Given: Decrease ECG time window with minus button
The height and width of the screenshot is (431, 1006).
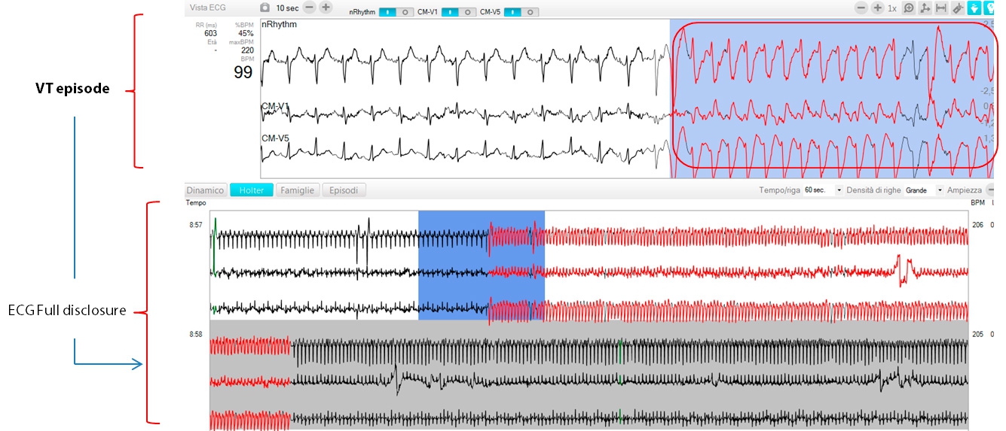Looking at the screenshot, I should click(x=309, y=8).
